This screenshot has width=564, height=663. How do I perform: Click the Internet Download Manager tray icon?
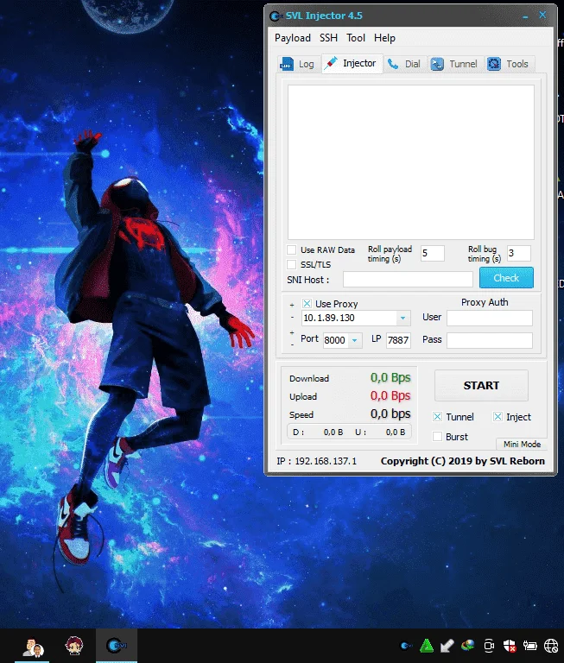pyautogui.click(x=467, y=646)
